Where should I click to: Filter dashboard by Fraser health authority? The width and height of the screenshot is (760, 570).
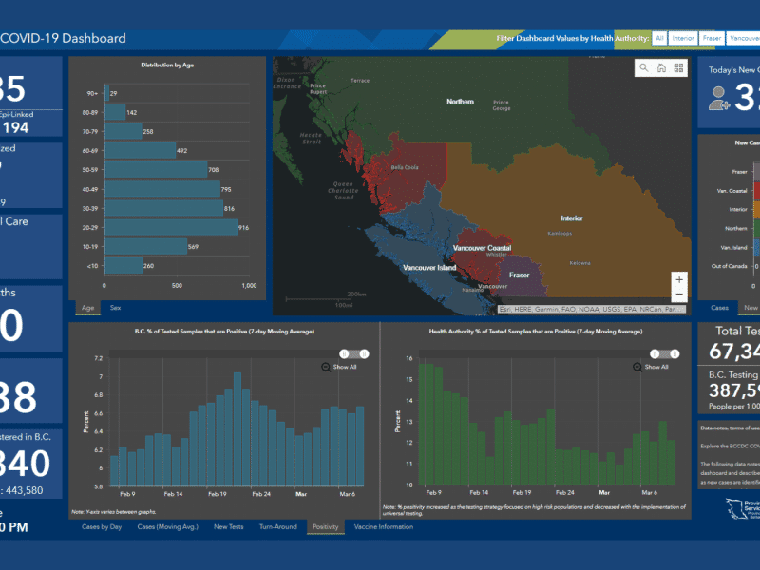[712, 38]
